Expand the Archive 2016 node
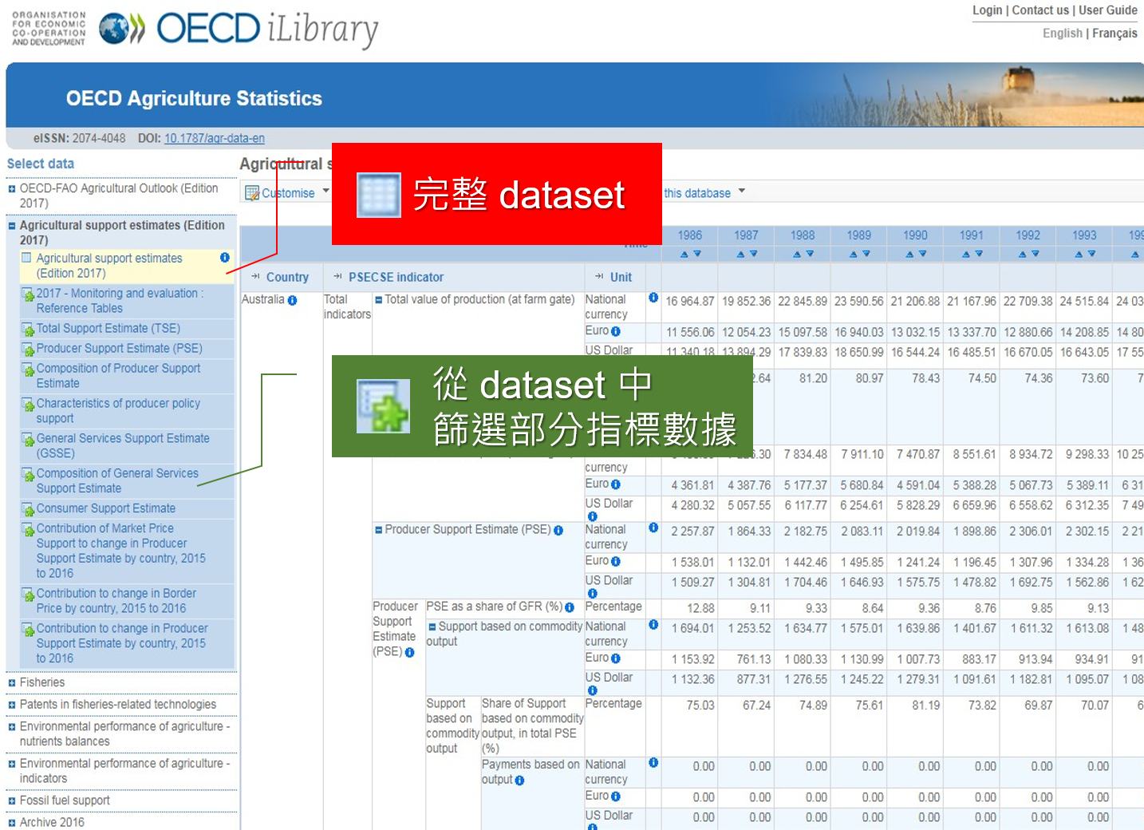 12,823
